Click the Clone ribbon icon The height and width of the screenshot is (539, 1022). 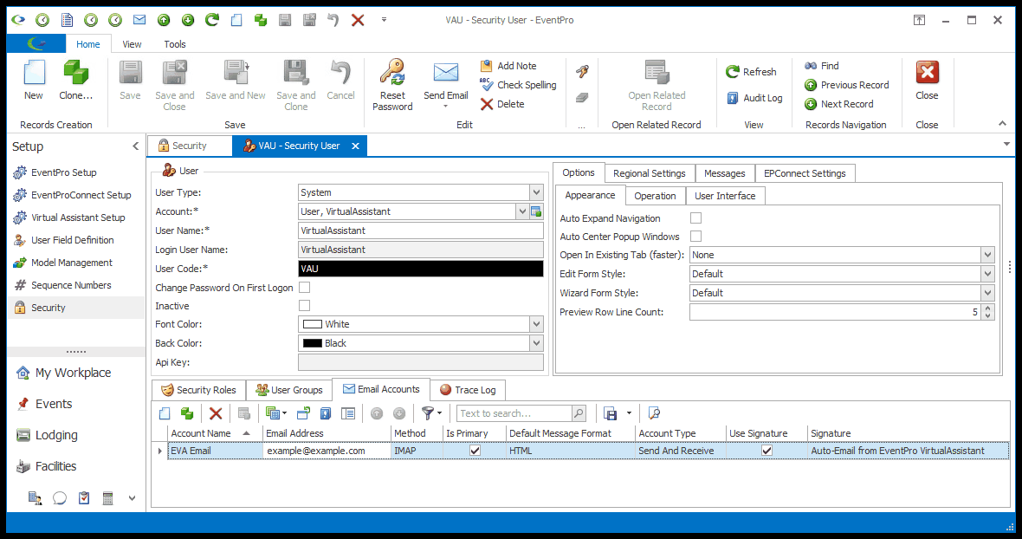pyautogui.click(x=75, y=72)
